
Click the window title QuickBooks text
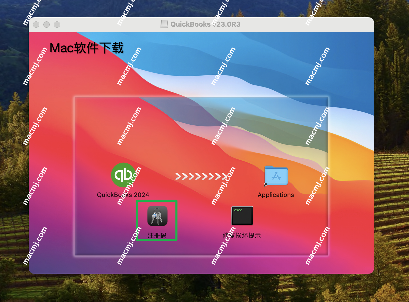[206, 24]
